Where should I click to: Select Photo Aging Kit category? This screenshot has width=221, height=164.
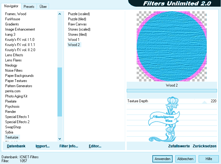click(x=16, y=96)
